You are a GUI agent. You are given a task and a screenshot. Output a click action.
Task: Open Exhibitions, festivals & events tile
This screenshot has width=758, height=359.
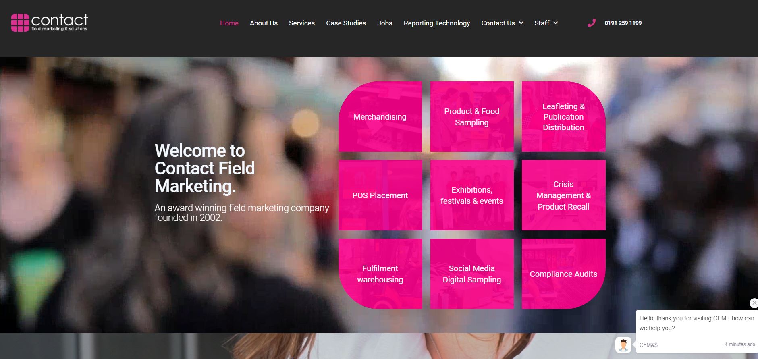(472, 195)
